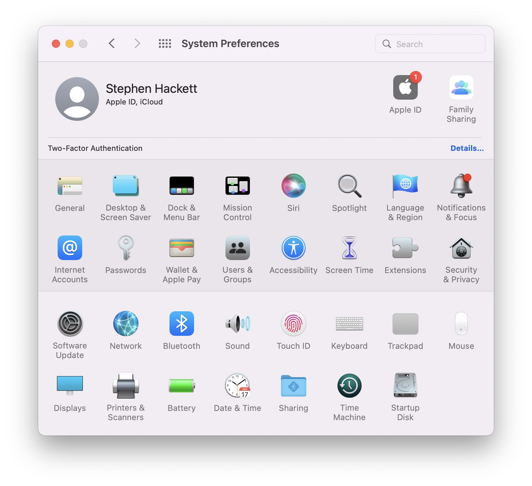Screen dimensions: 532x486
Task: Open Software Update pane
Action: (x=70, y=324)
